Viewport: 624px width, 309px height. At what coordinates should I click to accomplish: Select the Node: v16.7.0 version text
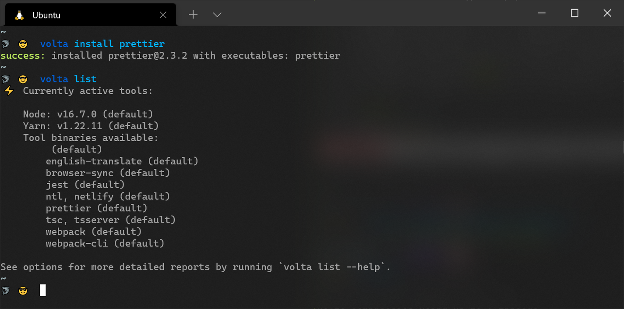88,114
